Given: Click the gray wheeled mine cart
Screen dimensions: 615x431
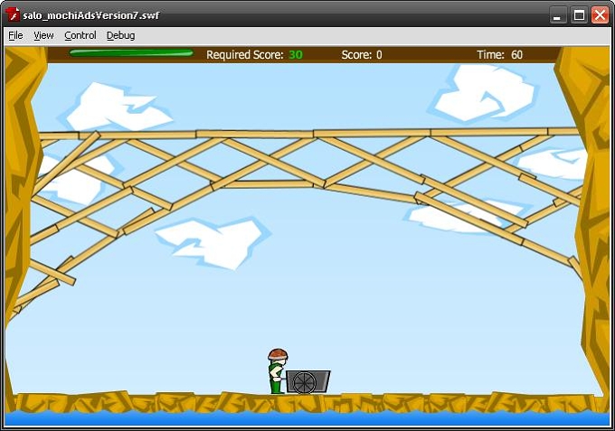Looking at the screenshot, I should (x=307, y=381).
